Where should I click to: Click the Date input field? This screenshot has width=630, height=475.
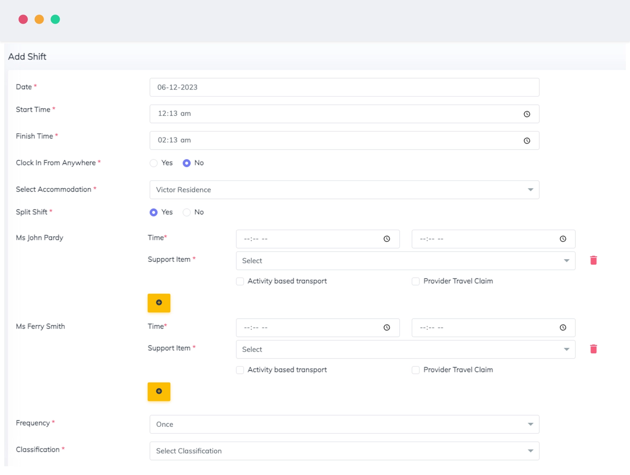tap(344, 87)
